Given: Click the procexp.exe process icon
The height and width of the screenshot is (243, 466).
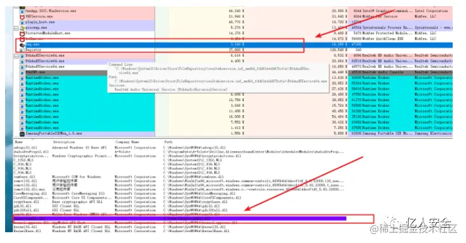Looking at the screenshot, I should [x=22, y=27].
